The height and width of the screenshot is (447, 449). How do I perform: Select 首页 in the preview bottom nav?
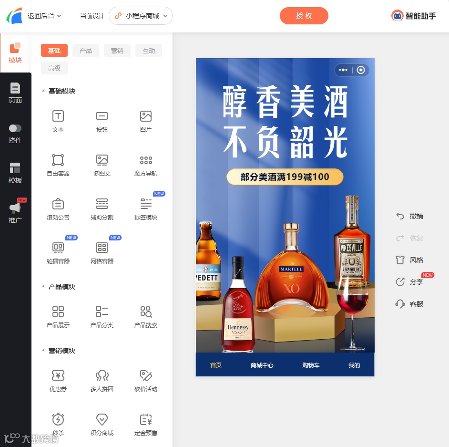pyautogui.click(x=216, y=365)
